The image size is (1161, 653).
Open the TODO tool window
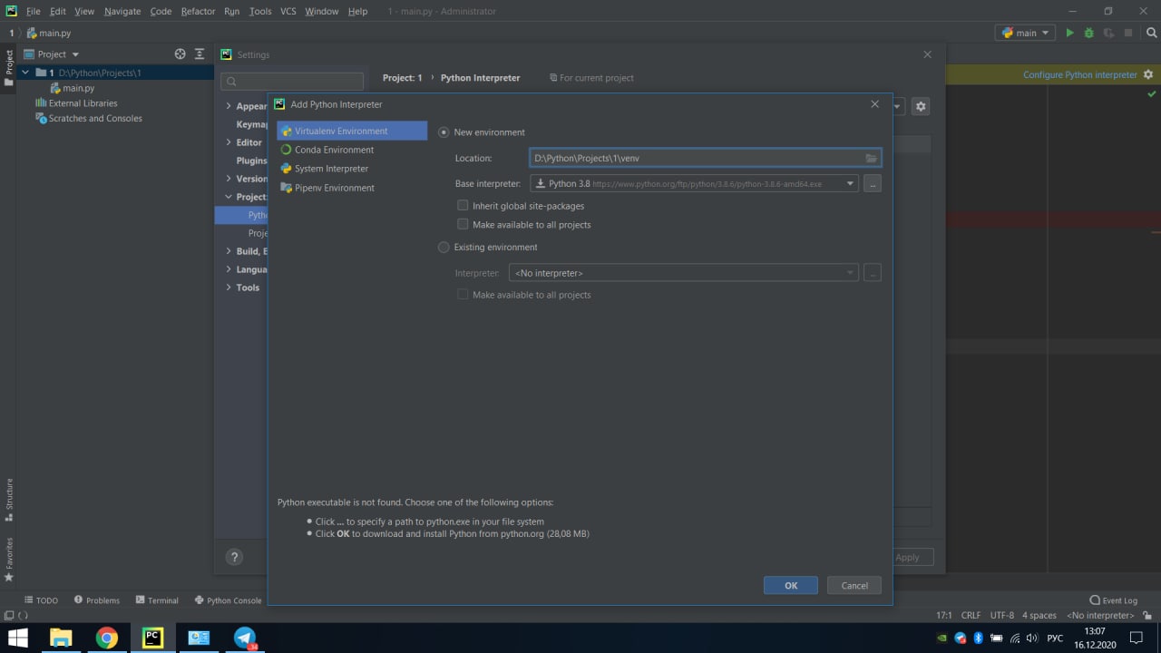(41, 600)
